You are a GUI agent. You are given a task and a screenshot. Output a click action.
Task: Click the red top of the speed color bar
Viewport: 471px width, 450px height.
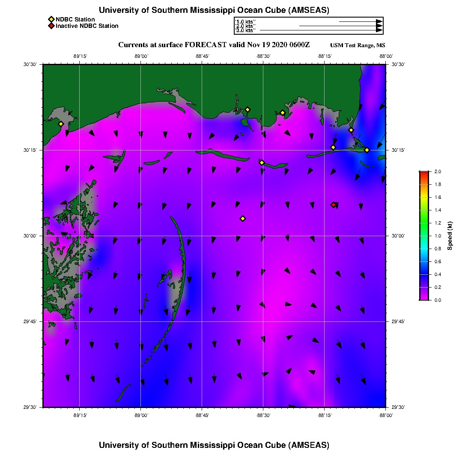coord(423,173)
